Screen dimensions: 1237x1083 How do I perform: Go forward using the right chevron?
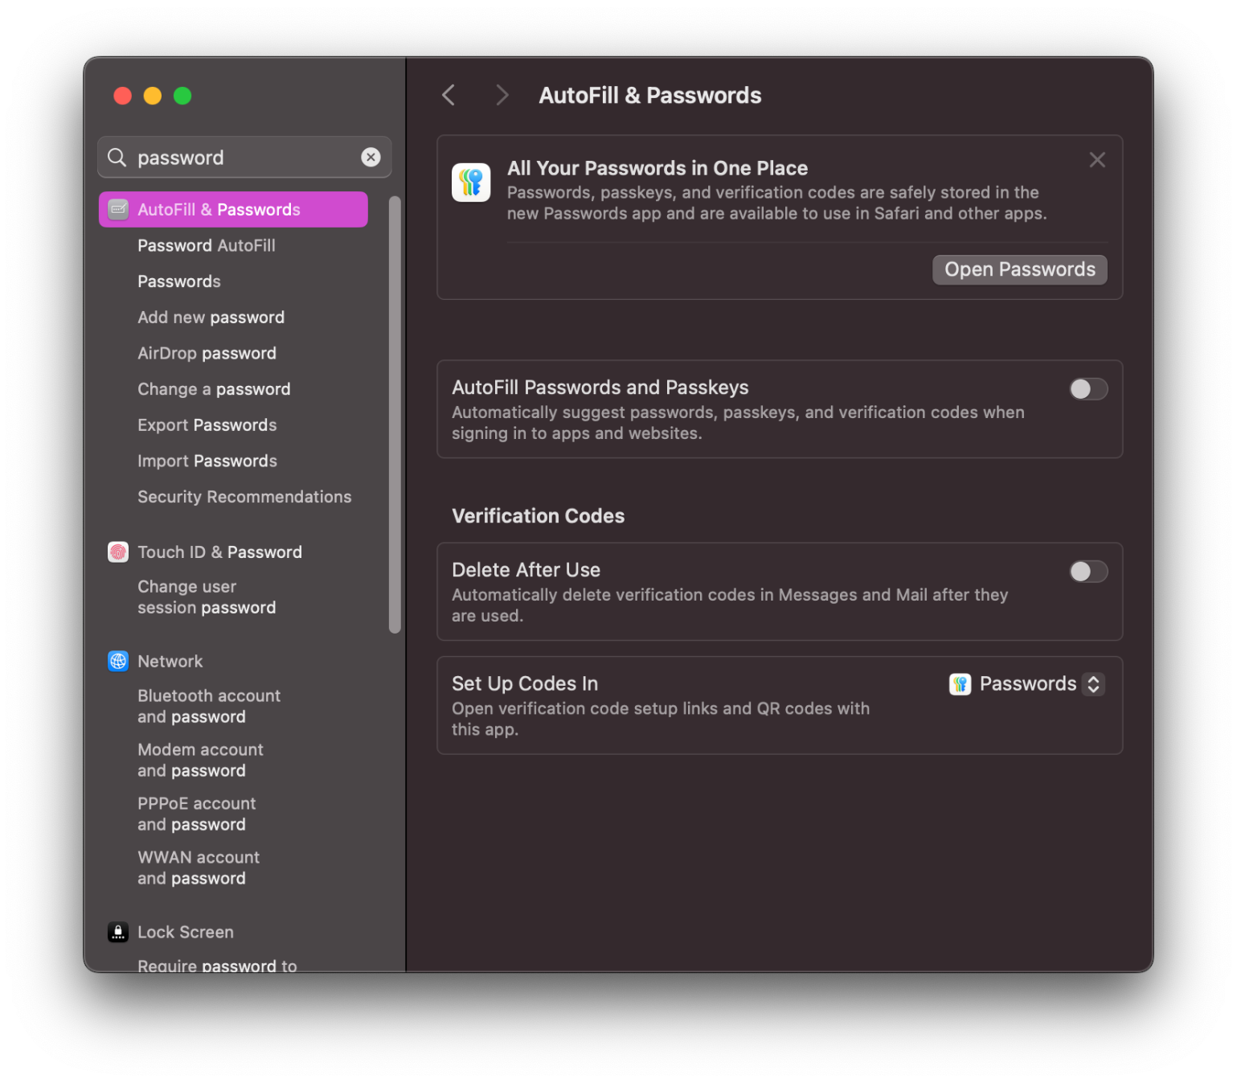click(502, 96)
